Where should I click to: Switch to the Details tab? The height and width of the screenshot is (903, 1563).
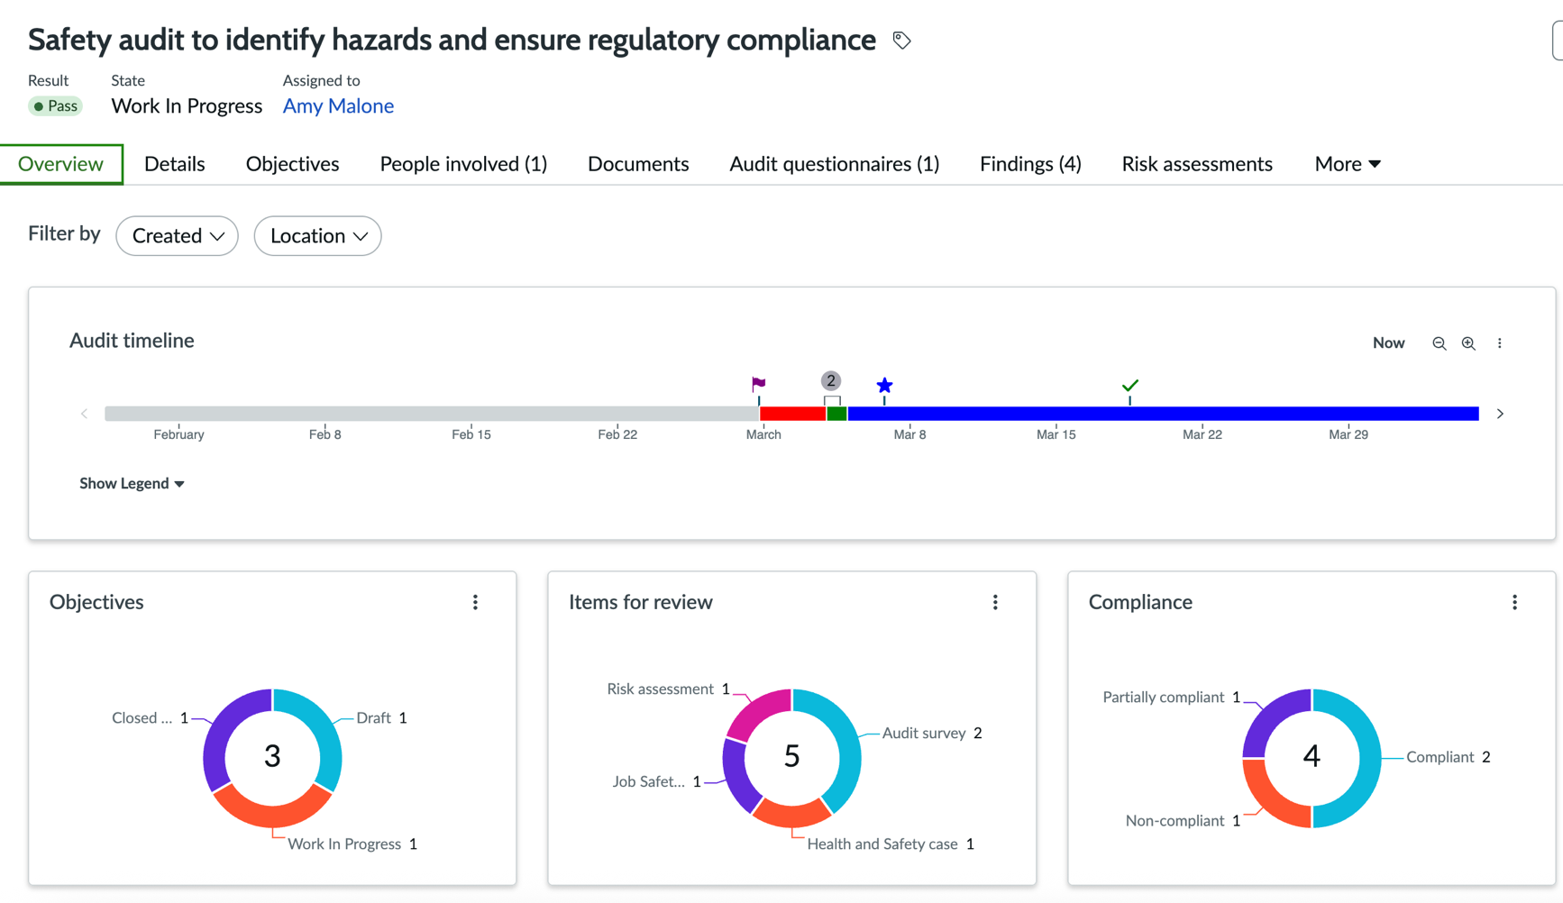(x=175, y=164)
